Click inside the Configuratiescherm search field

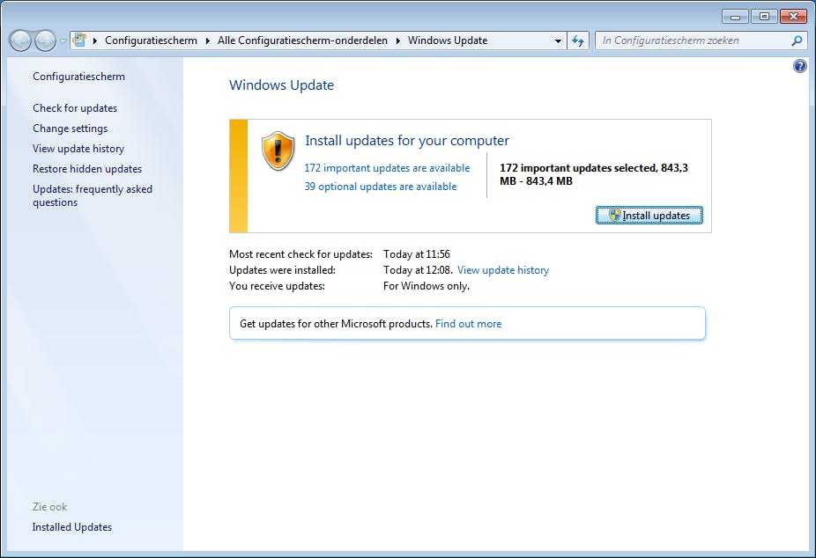(x=687, y=40)
